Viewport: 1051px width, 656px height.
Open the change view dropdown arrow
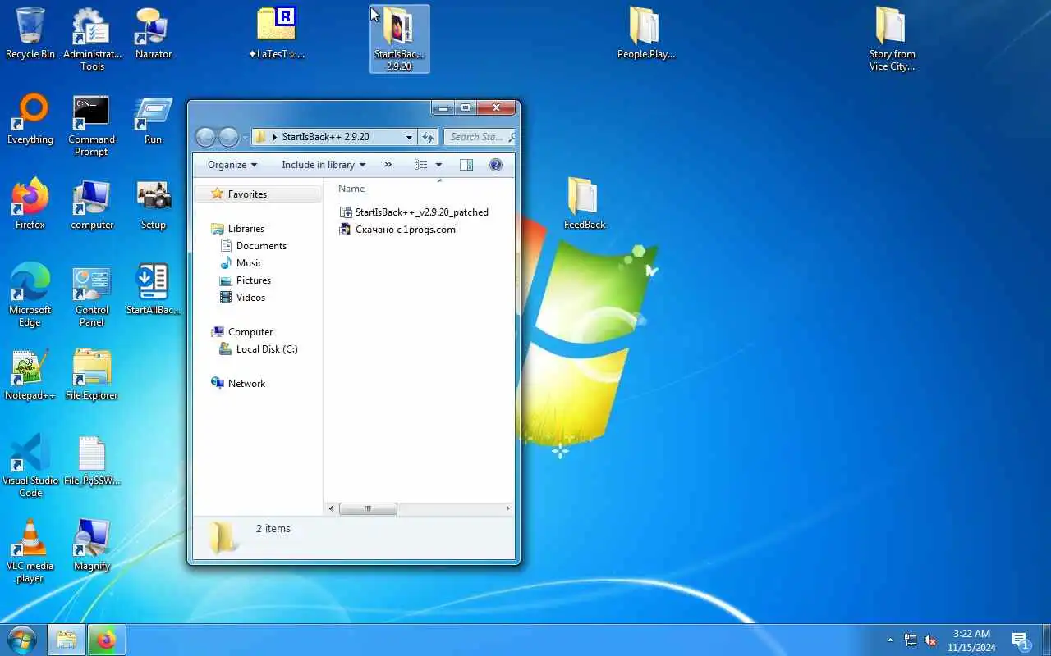438,165
